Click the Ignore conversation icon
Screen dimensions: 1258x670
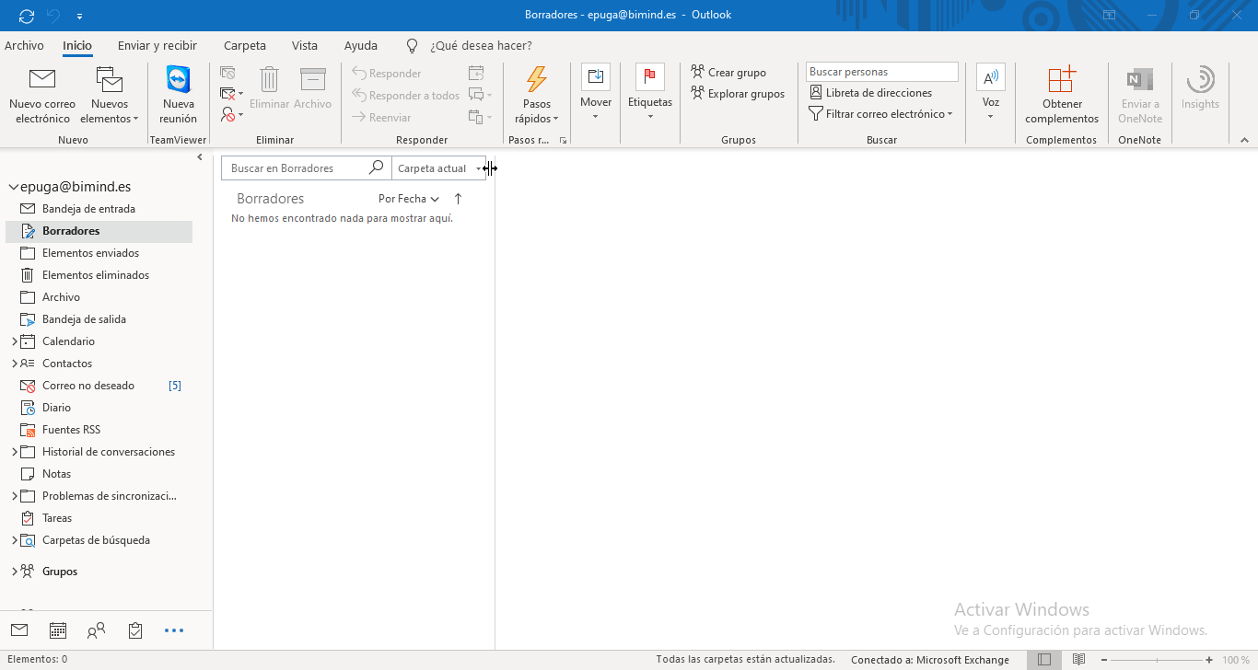pyautogui.click(x=227, y=73)
